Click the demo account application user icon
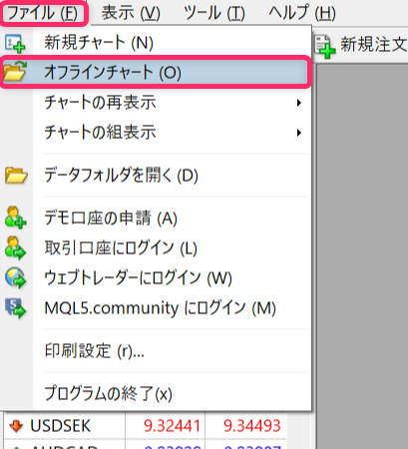This screenshot has width=408, height=449. [x=15, y=218]
